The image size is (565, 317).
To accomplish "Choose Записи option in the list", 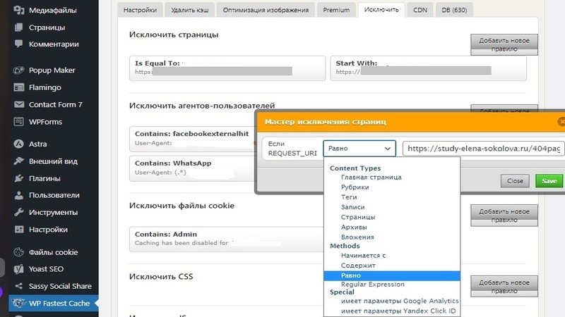I will click(x=352, y=207).
